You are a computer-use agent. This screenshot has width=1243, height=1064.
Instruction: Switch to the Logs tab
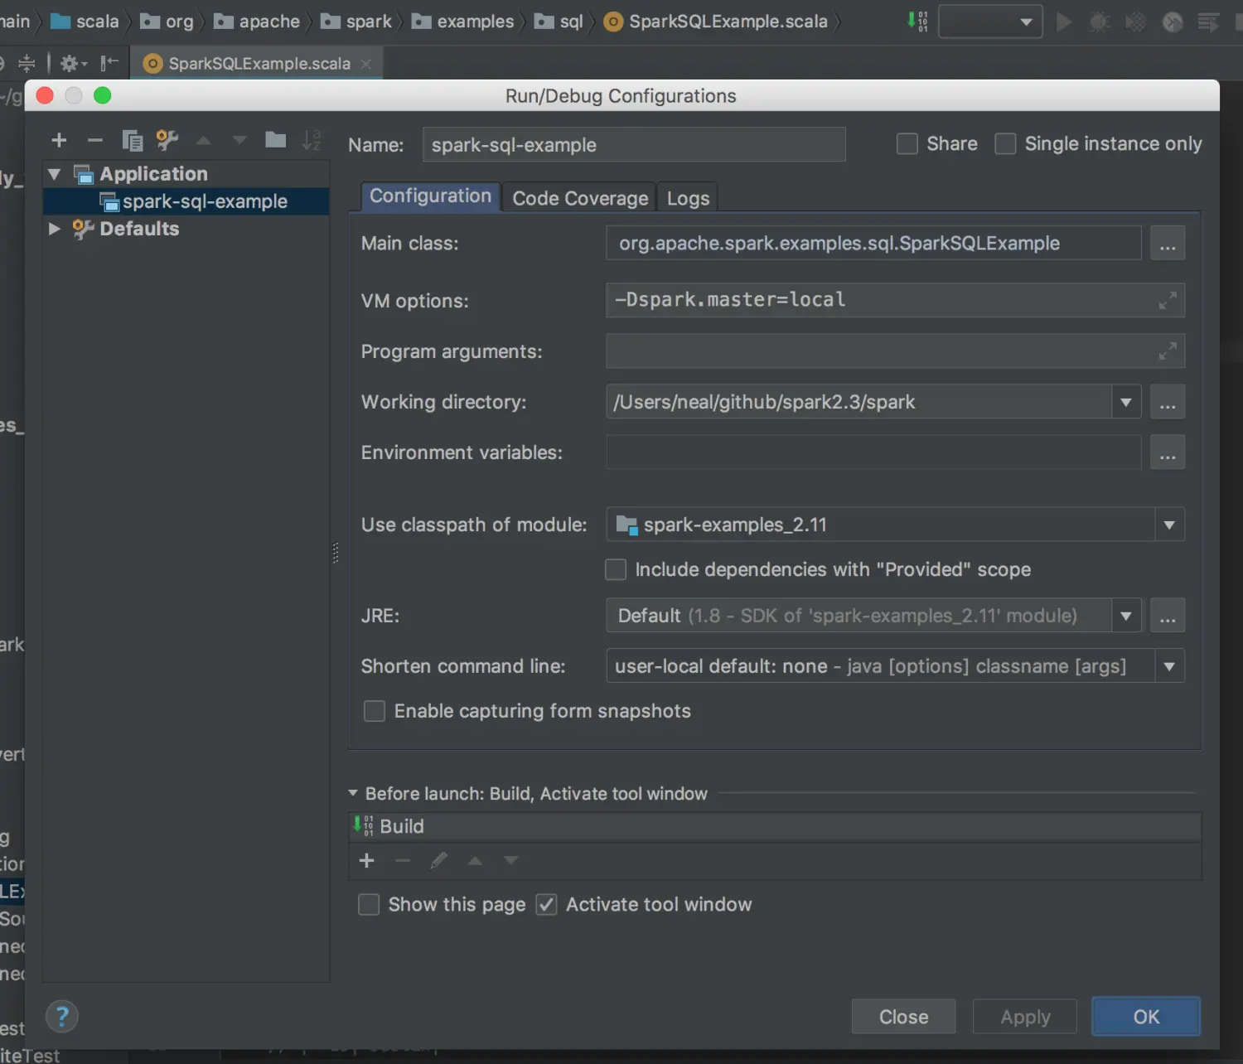click(688, 198)
